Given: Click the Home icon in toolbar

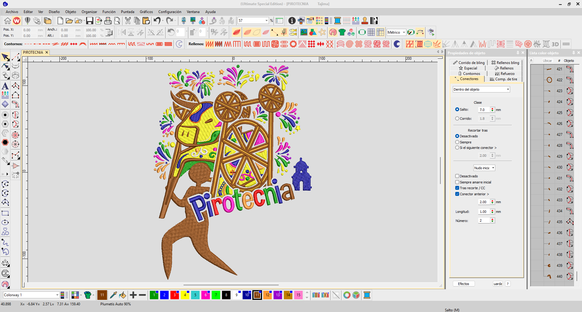Looking at the screenshot, I should [8, 21].
